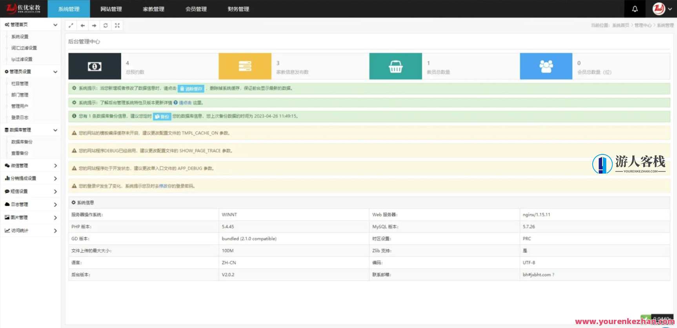
Task: Click the blue 清除缓存 button
Action: pos(191,89)
